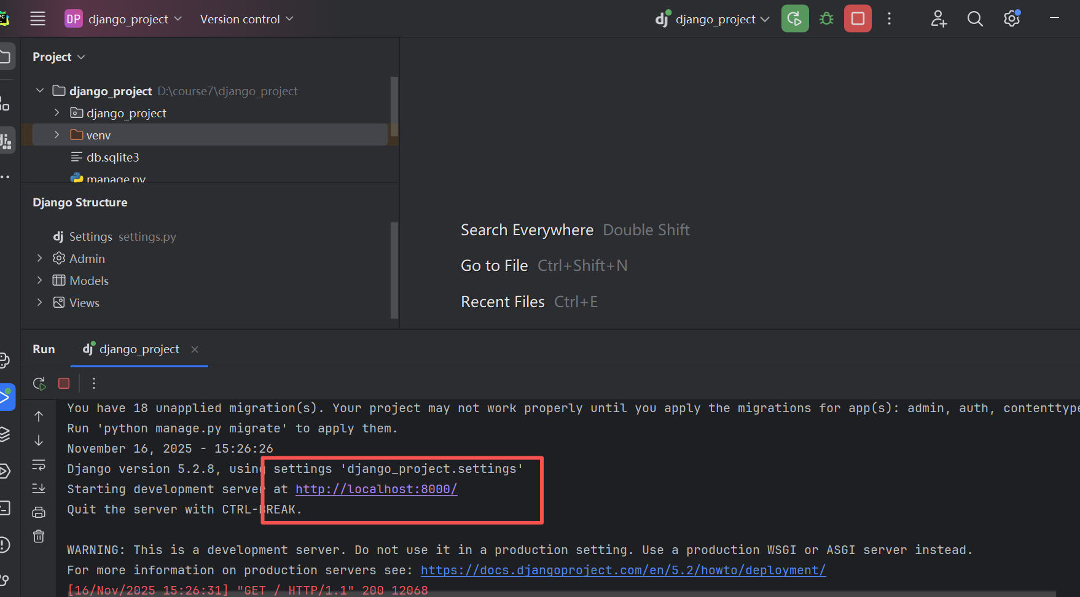Screen dimensions: 1080x597
Task: Select Settings settings.py in Django Structure
Action: [115, 236]
